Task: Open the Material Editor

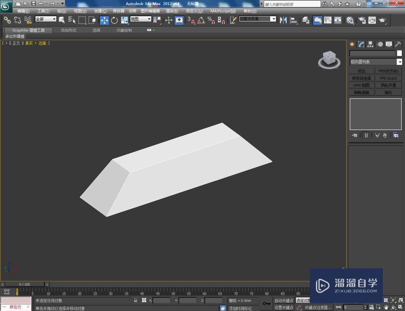Action: 350,20
